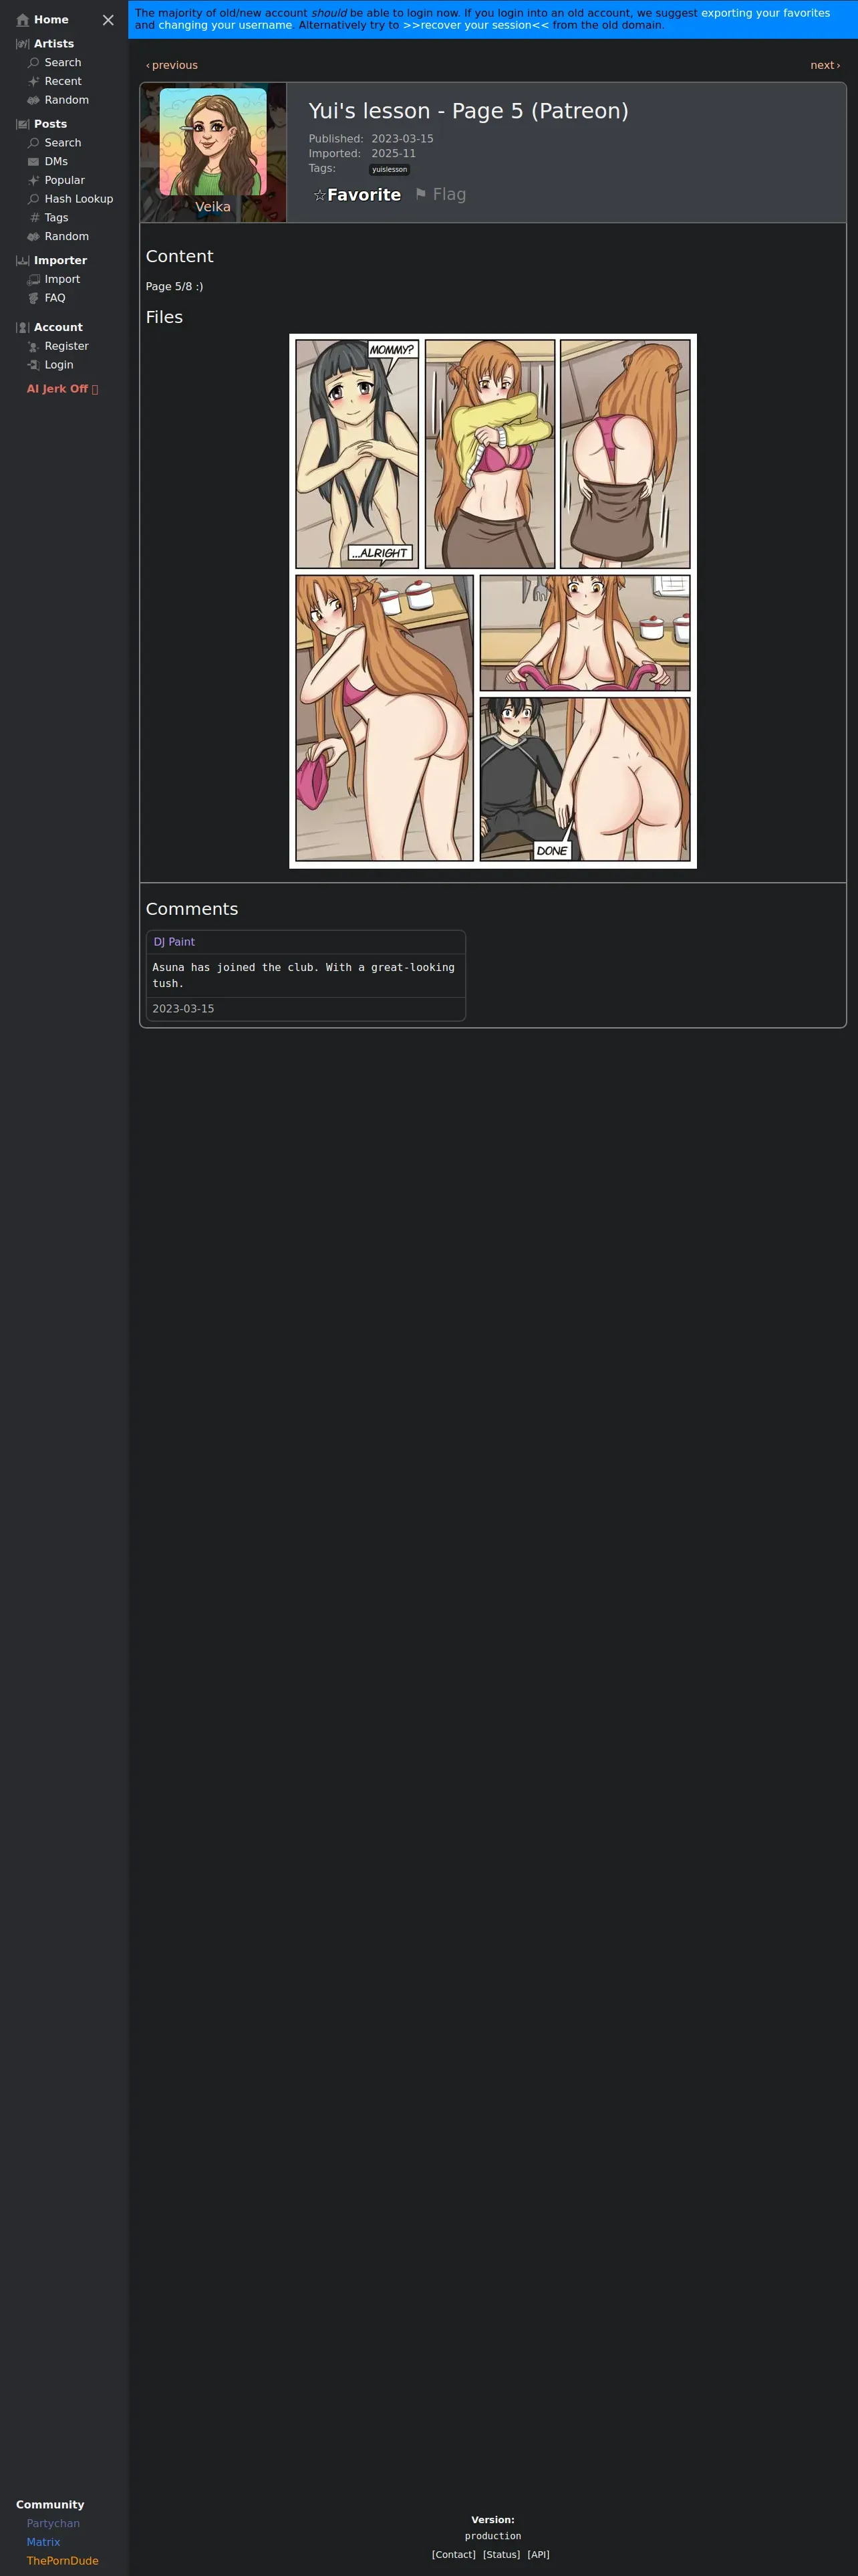This screenshot has width=858, height=2576.
Task: Click the imported date '2025-11'
Action: (x=394, y=154)
